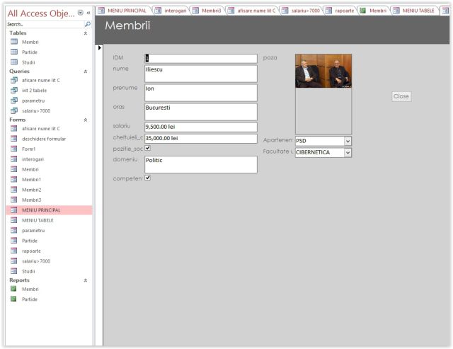
Task: Click the domeniu field containing Politic
Action: click(x=201, y=164)
